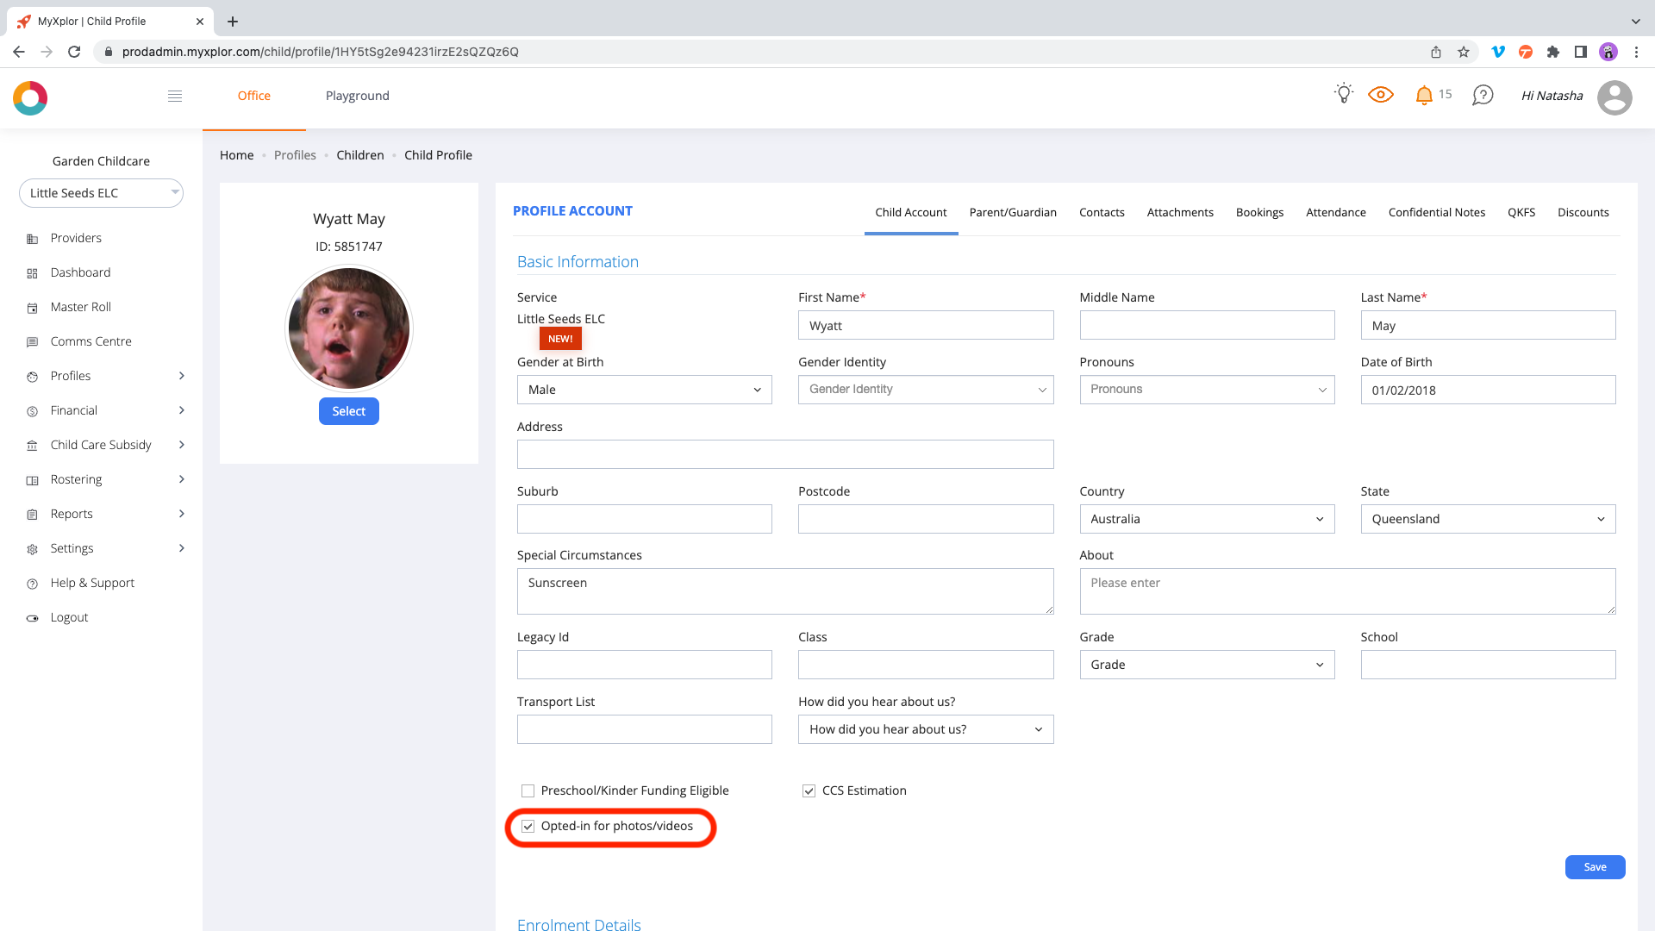This screenshot has height=931, width=1655.
Task: Click the hamburger menu beside Office
Action: pyautogui.click(x=175, y=96)
